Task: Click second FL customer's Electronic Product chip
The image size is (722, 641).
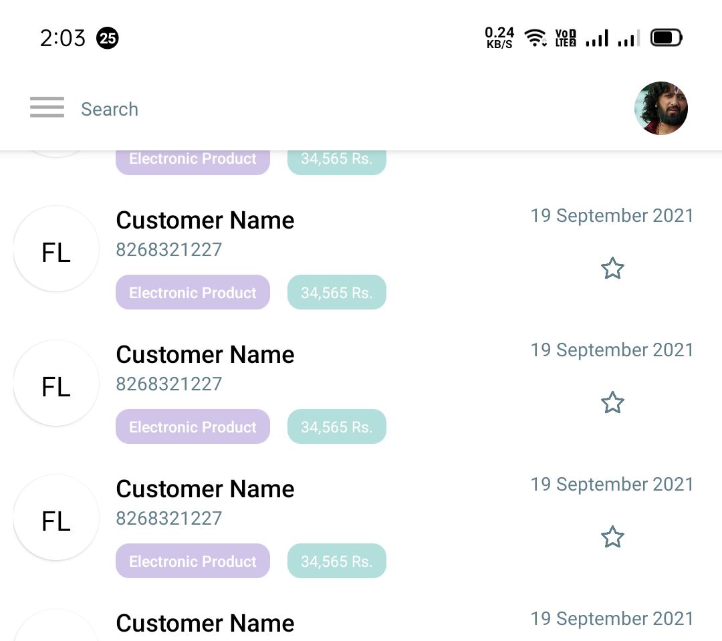Action: click(193, 427)
